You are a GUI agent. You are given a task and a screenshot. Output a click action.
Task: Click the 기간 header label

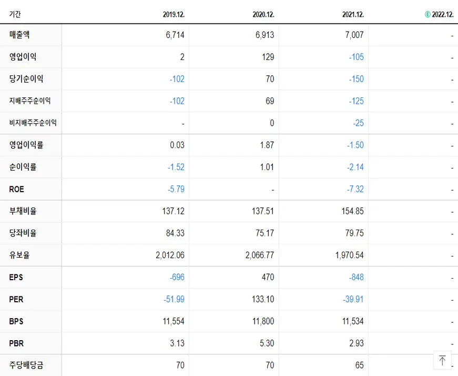click(x=15, y=14)
